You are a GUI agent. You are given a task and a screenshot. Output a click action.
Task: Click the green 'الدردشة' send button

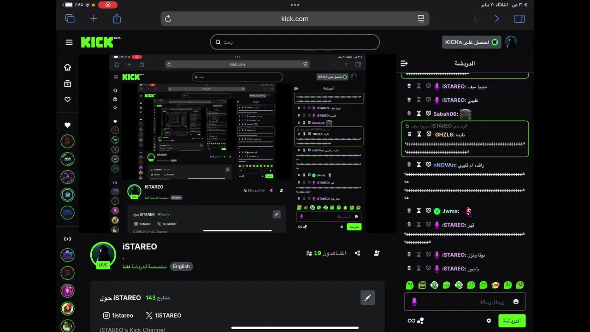coord(512,320)
